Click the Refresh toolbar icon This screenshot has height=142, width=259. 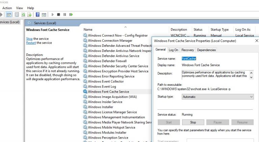(23, 14)
